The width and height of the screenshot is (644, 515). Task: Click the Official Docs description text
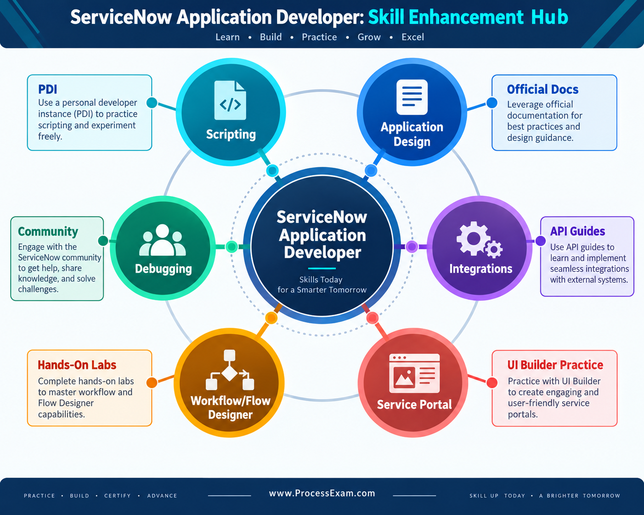(544, 121)
